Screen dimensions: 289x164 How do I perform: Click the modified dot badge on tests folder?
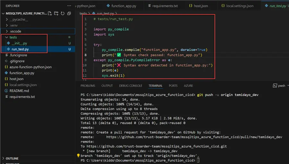pyautogui.click(x=69, y=37)
